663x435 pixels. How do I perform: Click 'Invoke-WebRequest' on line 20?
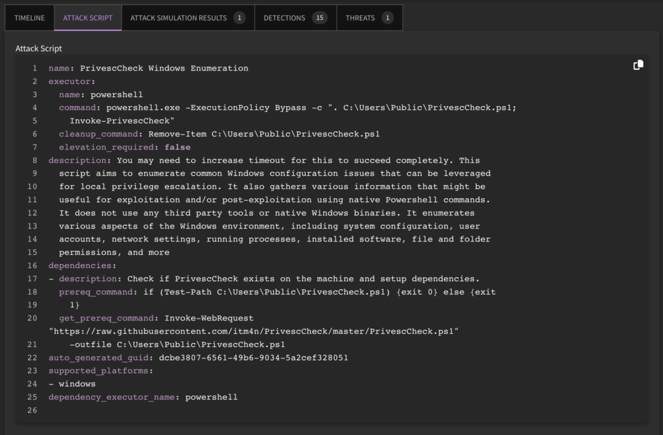209,318
